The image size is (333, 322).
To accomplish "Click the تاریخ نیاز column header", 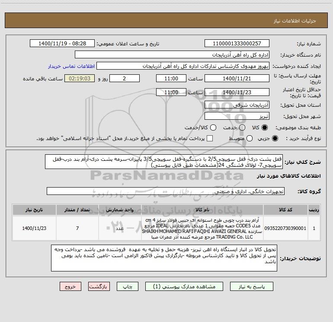I will [34, 210].
